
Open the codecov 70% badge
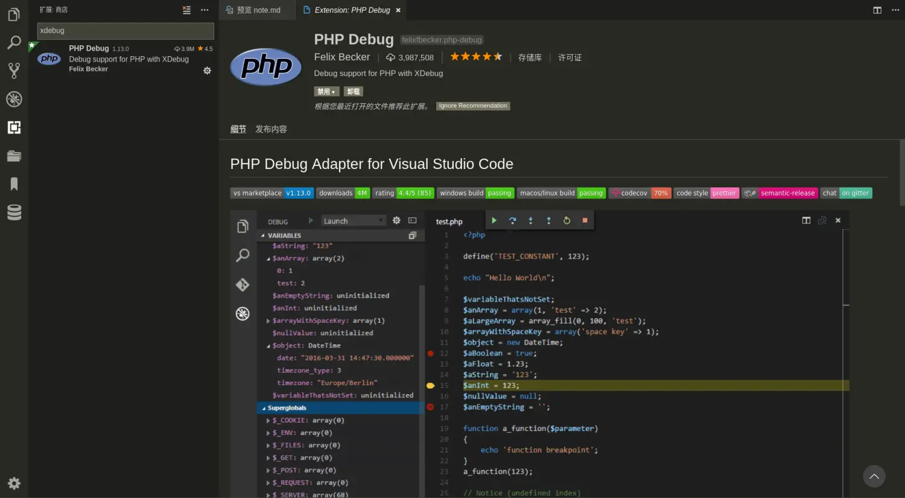[640, 193]
